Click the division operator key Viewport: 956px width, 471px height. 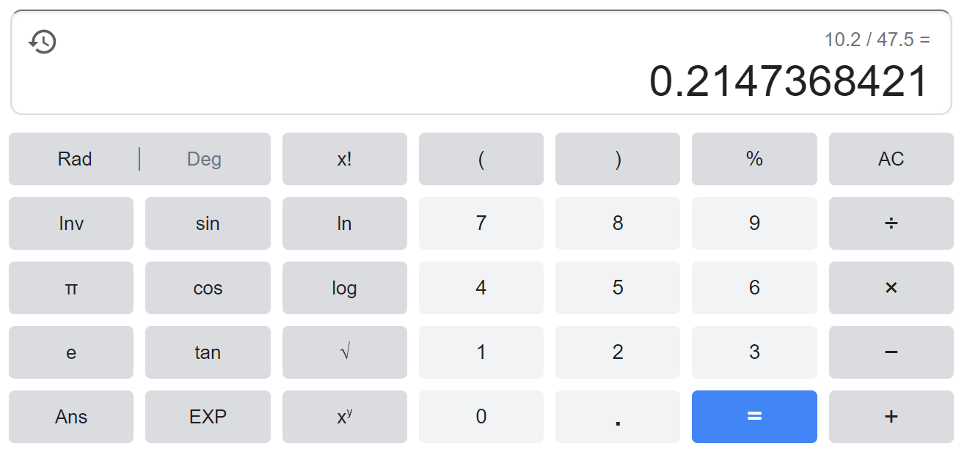click(x=891, y=223)
